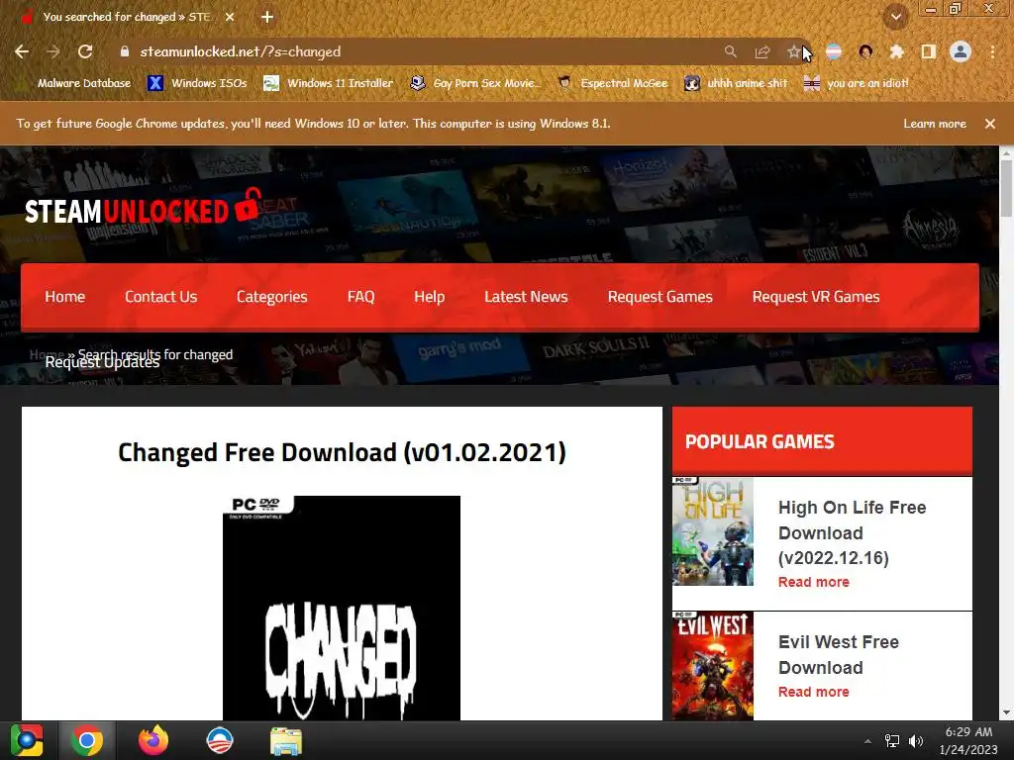Click the SteamUnlocked logo
The width and height of the screenshot is (1014, 760).
tap(144, 208)
